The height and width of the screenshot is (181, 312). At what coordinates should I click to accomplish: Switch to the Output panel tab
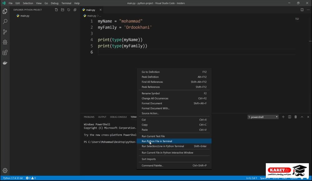click(102, 117)
